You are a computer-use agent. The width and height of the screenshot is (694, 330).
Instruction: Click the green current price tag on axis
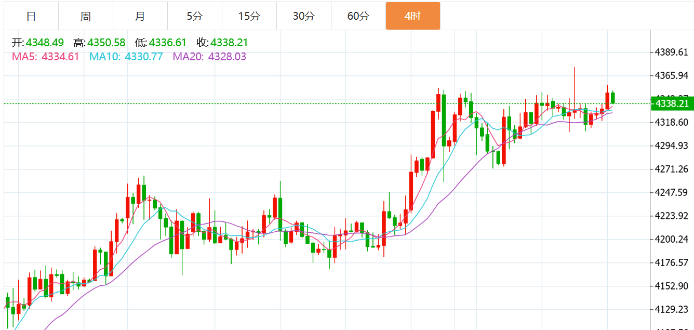click(672, 103)
